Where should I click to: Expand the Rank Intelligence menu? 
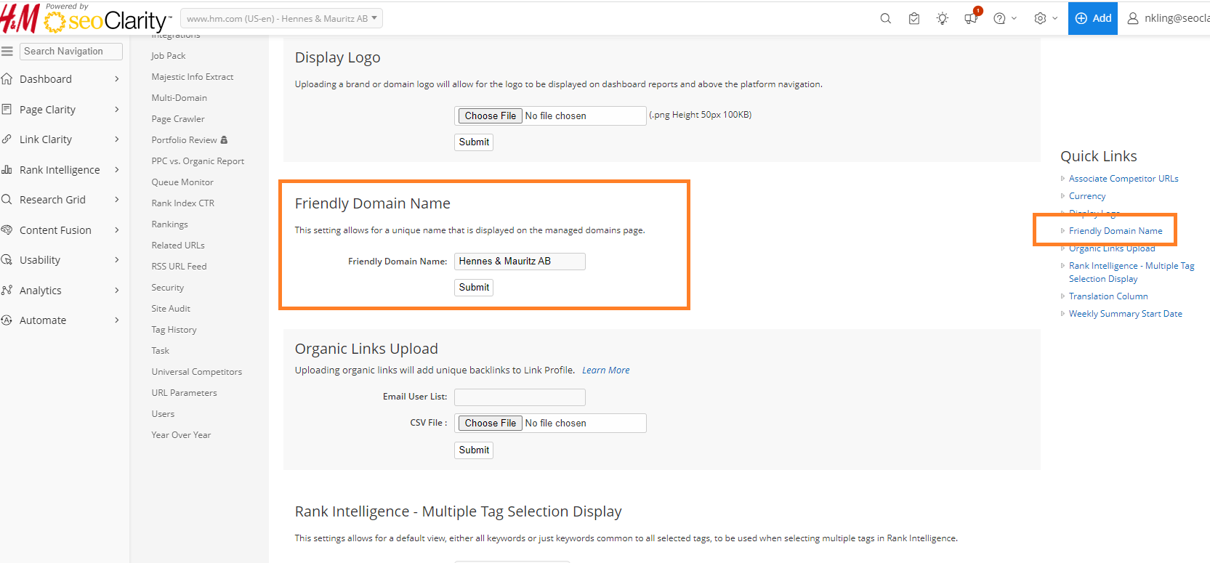60,170
